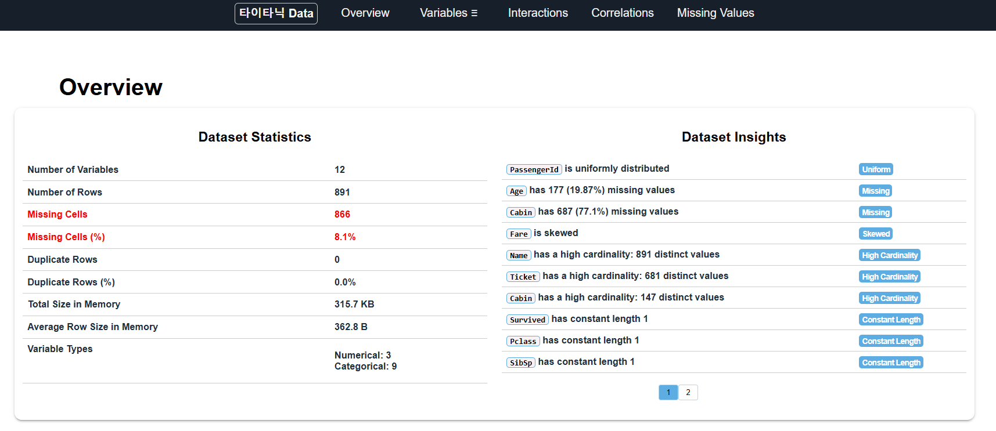Click the value 891 for rows

(x=342, y=192)
